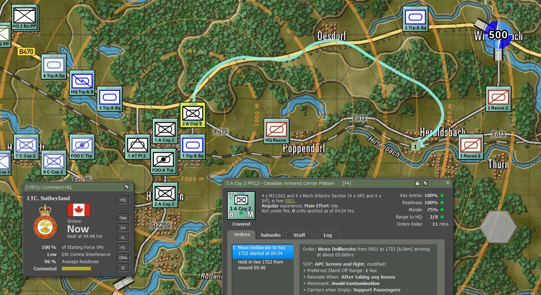Screen dimensions: 541x295
Task: Toggle the unit panel lock icon
Action: (417, 183)
